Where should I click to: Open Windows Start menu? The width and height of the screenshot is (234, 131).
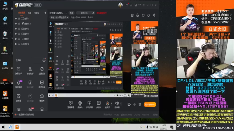click(x=3, y=127)
